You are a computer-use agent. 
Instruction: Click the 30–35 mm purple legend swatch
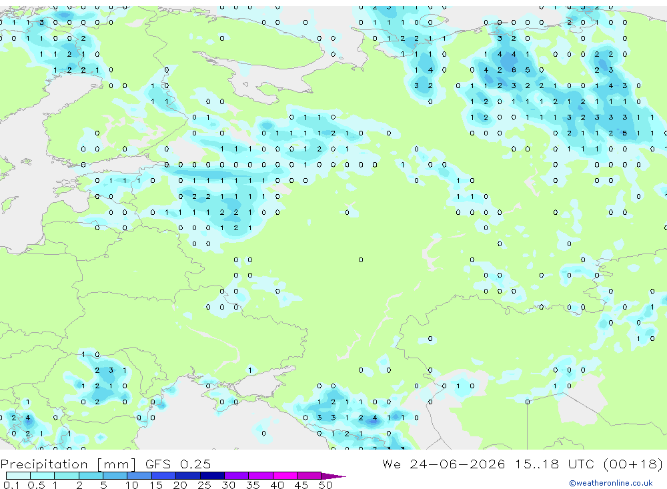coord(237,476)
